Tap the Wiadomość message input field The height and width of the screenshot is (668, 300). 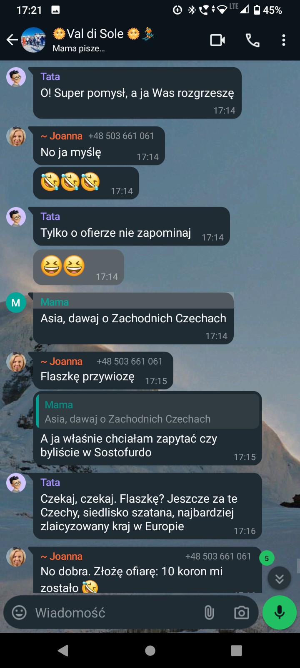point(112,612)
